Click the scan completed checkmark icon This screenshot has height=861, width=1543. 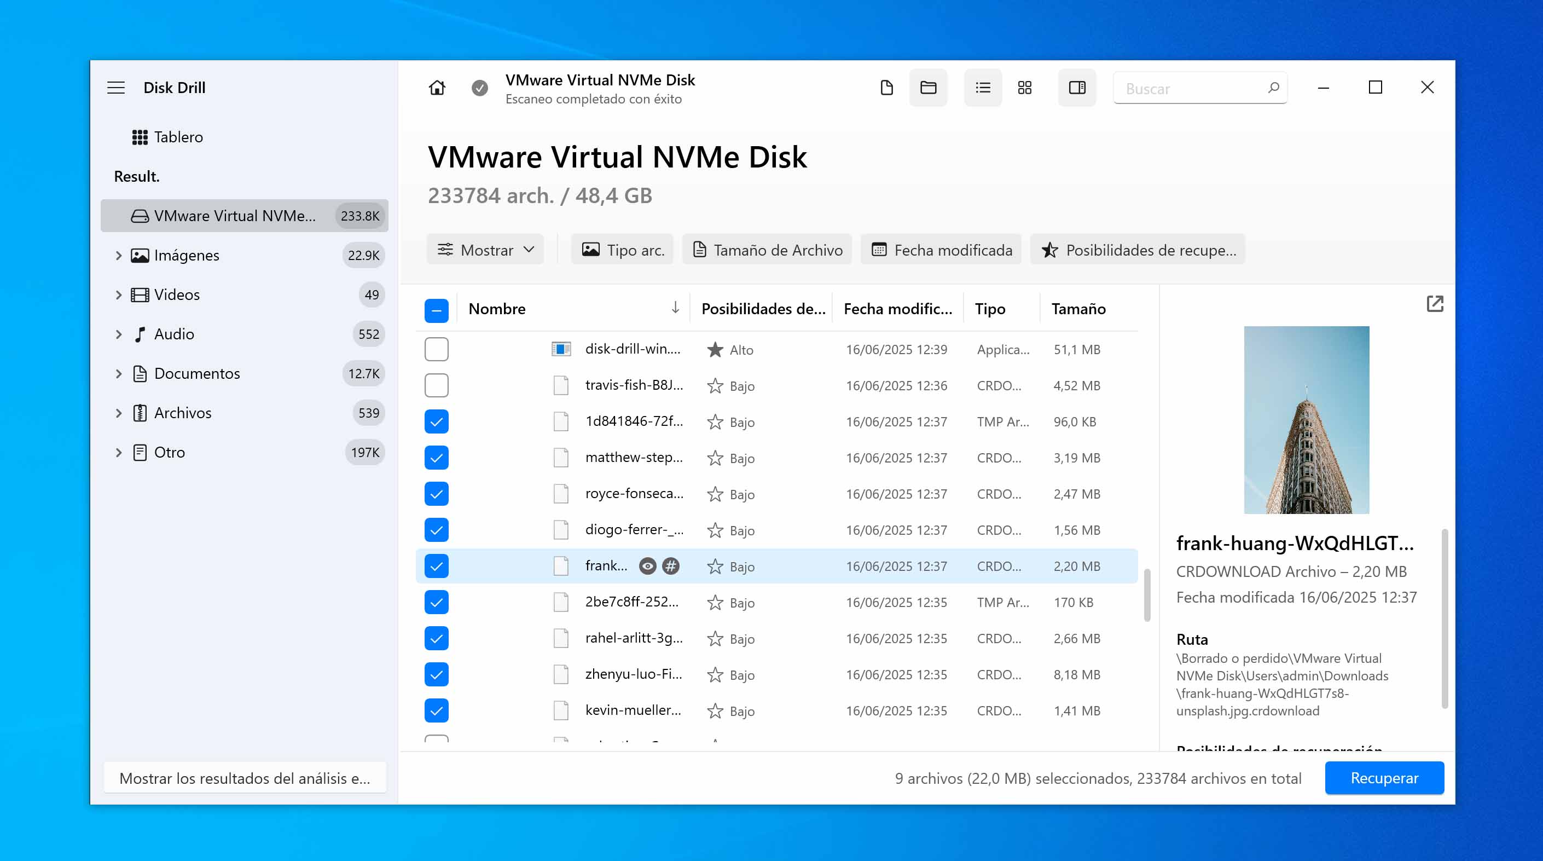click(x=479, y=88)
